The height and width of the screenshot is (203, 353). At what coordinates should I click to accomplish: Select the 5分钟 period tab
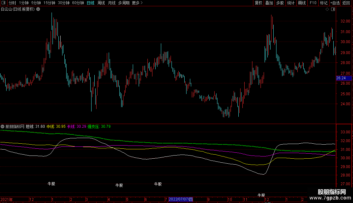click(36, 3)
